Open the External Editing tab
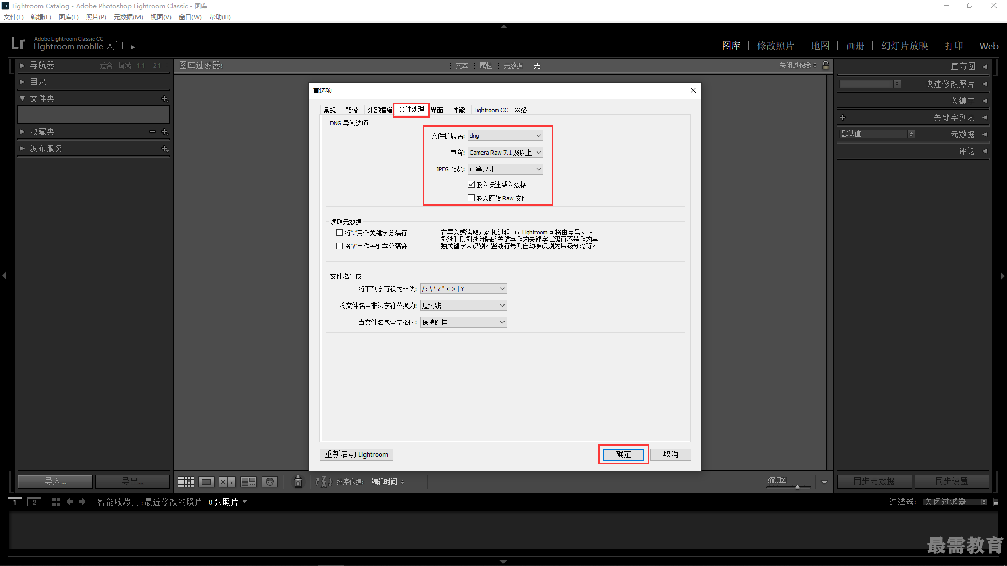 [379, 110]
